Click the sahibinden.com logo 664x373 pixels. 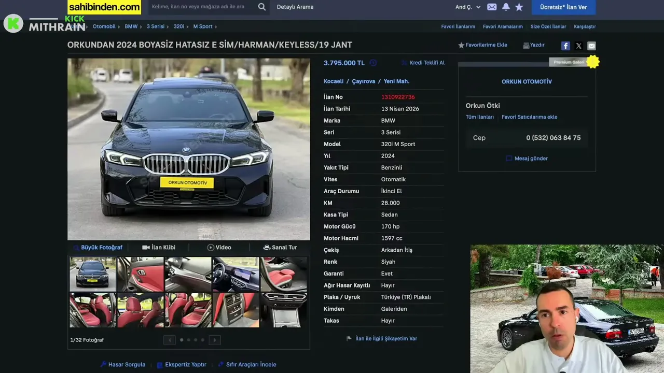[x=104, y=7]
